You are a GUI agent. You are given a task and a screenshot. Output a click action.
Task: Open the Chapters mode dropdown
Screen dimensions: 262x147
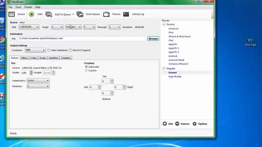click(73, 27)
